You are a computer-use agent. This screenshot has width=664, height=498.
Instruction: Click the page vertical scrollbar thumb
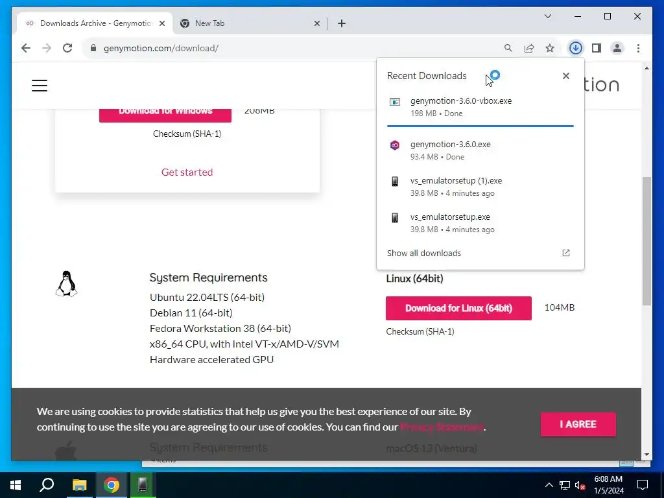[x=646, y=241]
